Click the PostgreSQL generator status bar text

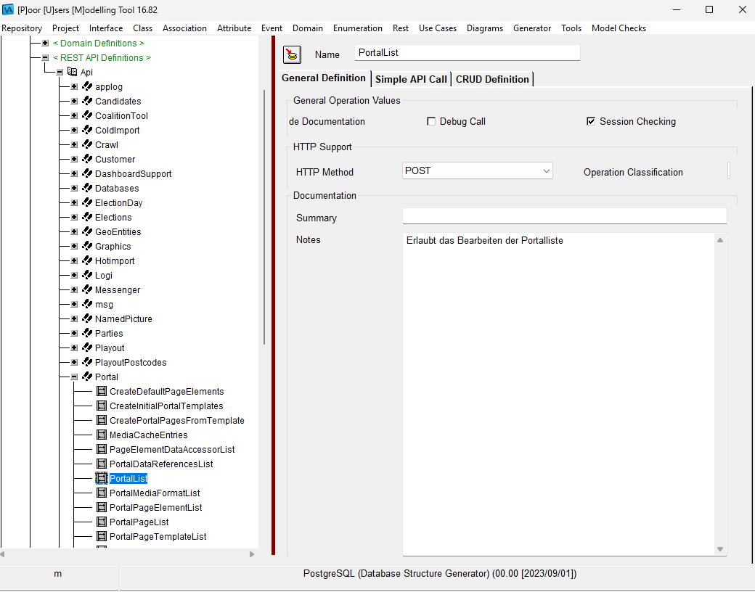pyautogui.click(x=440, y=573)
